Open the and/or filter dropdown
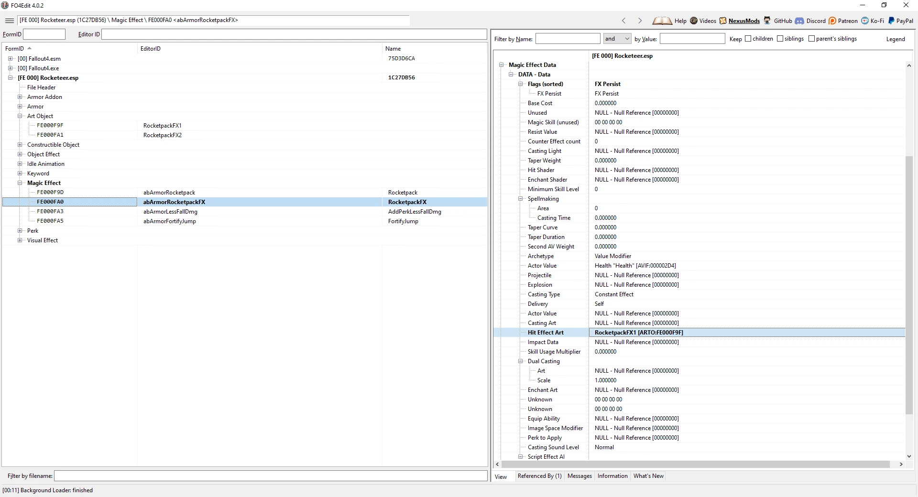Image resolution: width=918 pixels, height=497 pixels. pos(617,39)
